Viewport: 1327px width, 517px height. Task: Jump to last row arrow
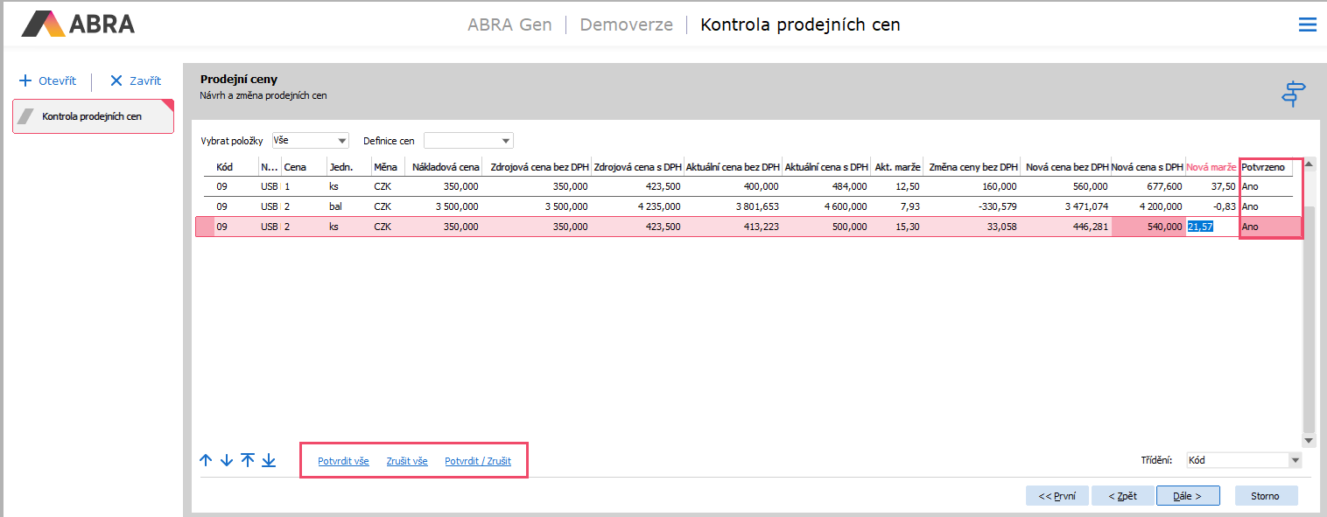[x=269, y=460]
